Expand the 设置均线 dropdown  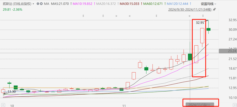(x=209, y=4)
